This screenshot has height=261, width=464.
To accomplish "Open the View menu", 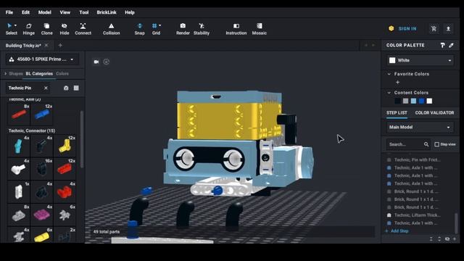I will tap(65, 12).
